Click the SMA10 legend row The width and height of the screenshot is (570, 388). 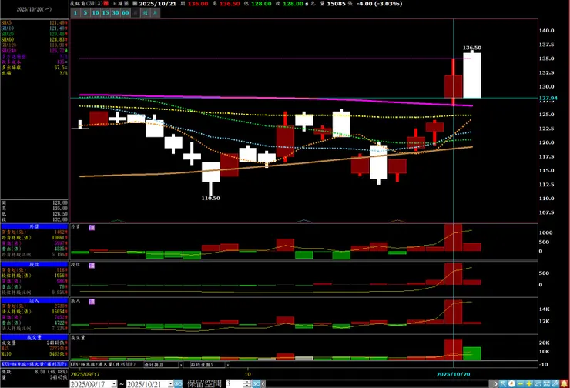tap(34, 28)
